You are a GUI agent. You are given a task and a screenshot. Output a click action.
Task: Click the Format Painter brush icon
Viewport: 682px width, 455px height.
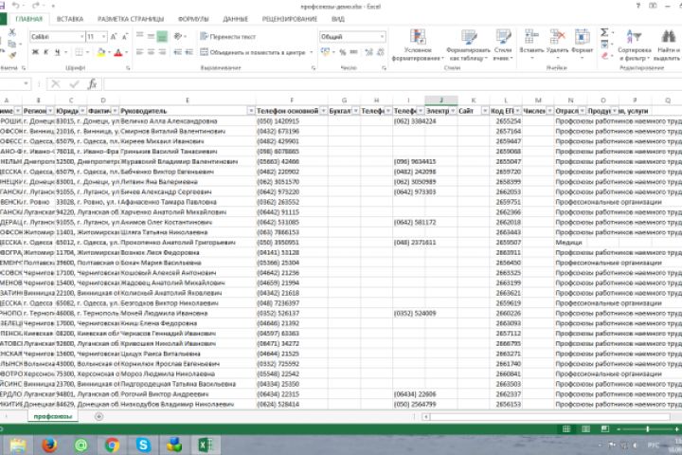tap(12, 55)
